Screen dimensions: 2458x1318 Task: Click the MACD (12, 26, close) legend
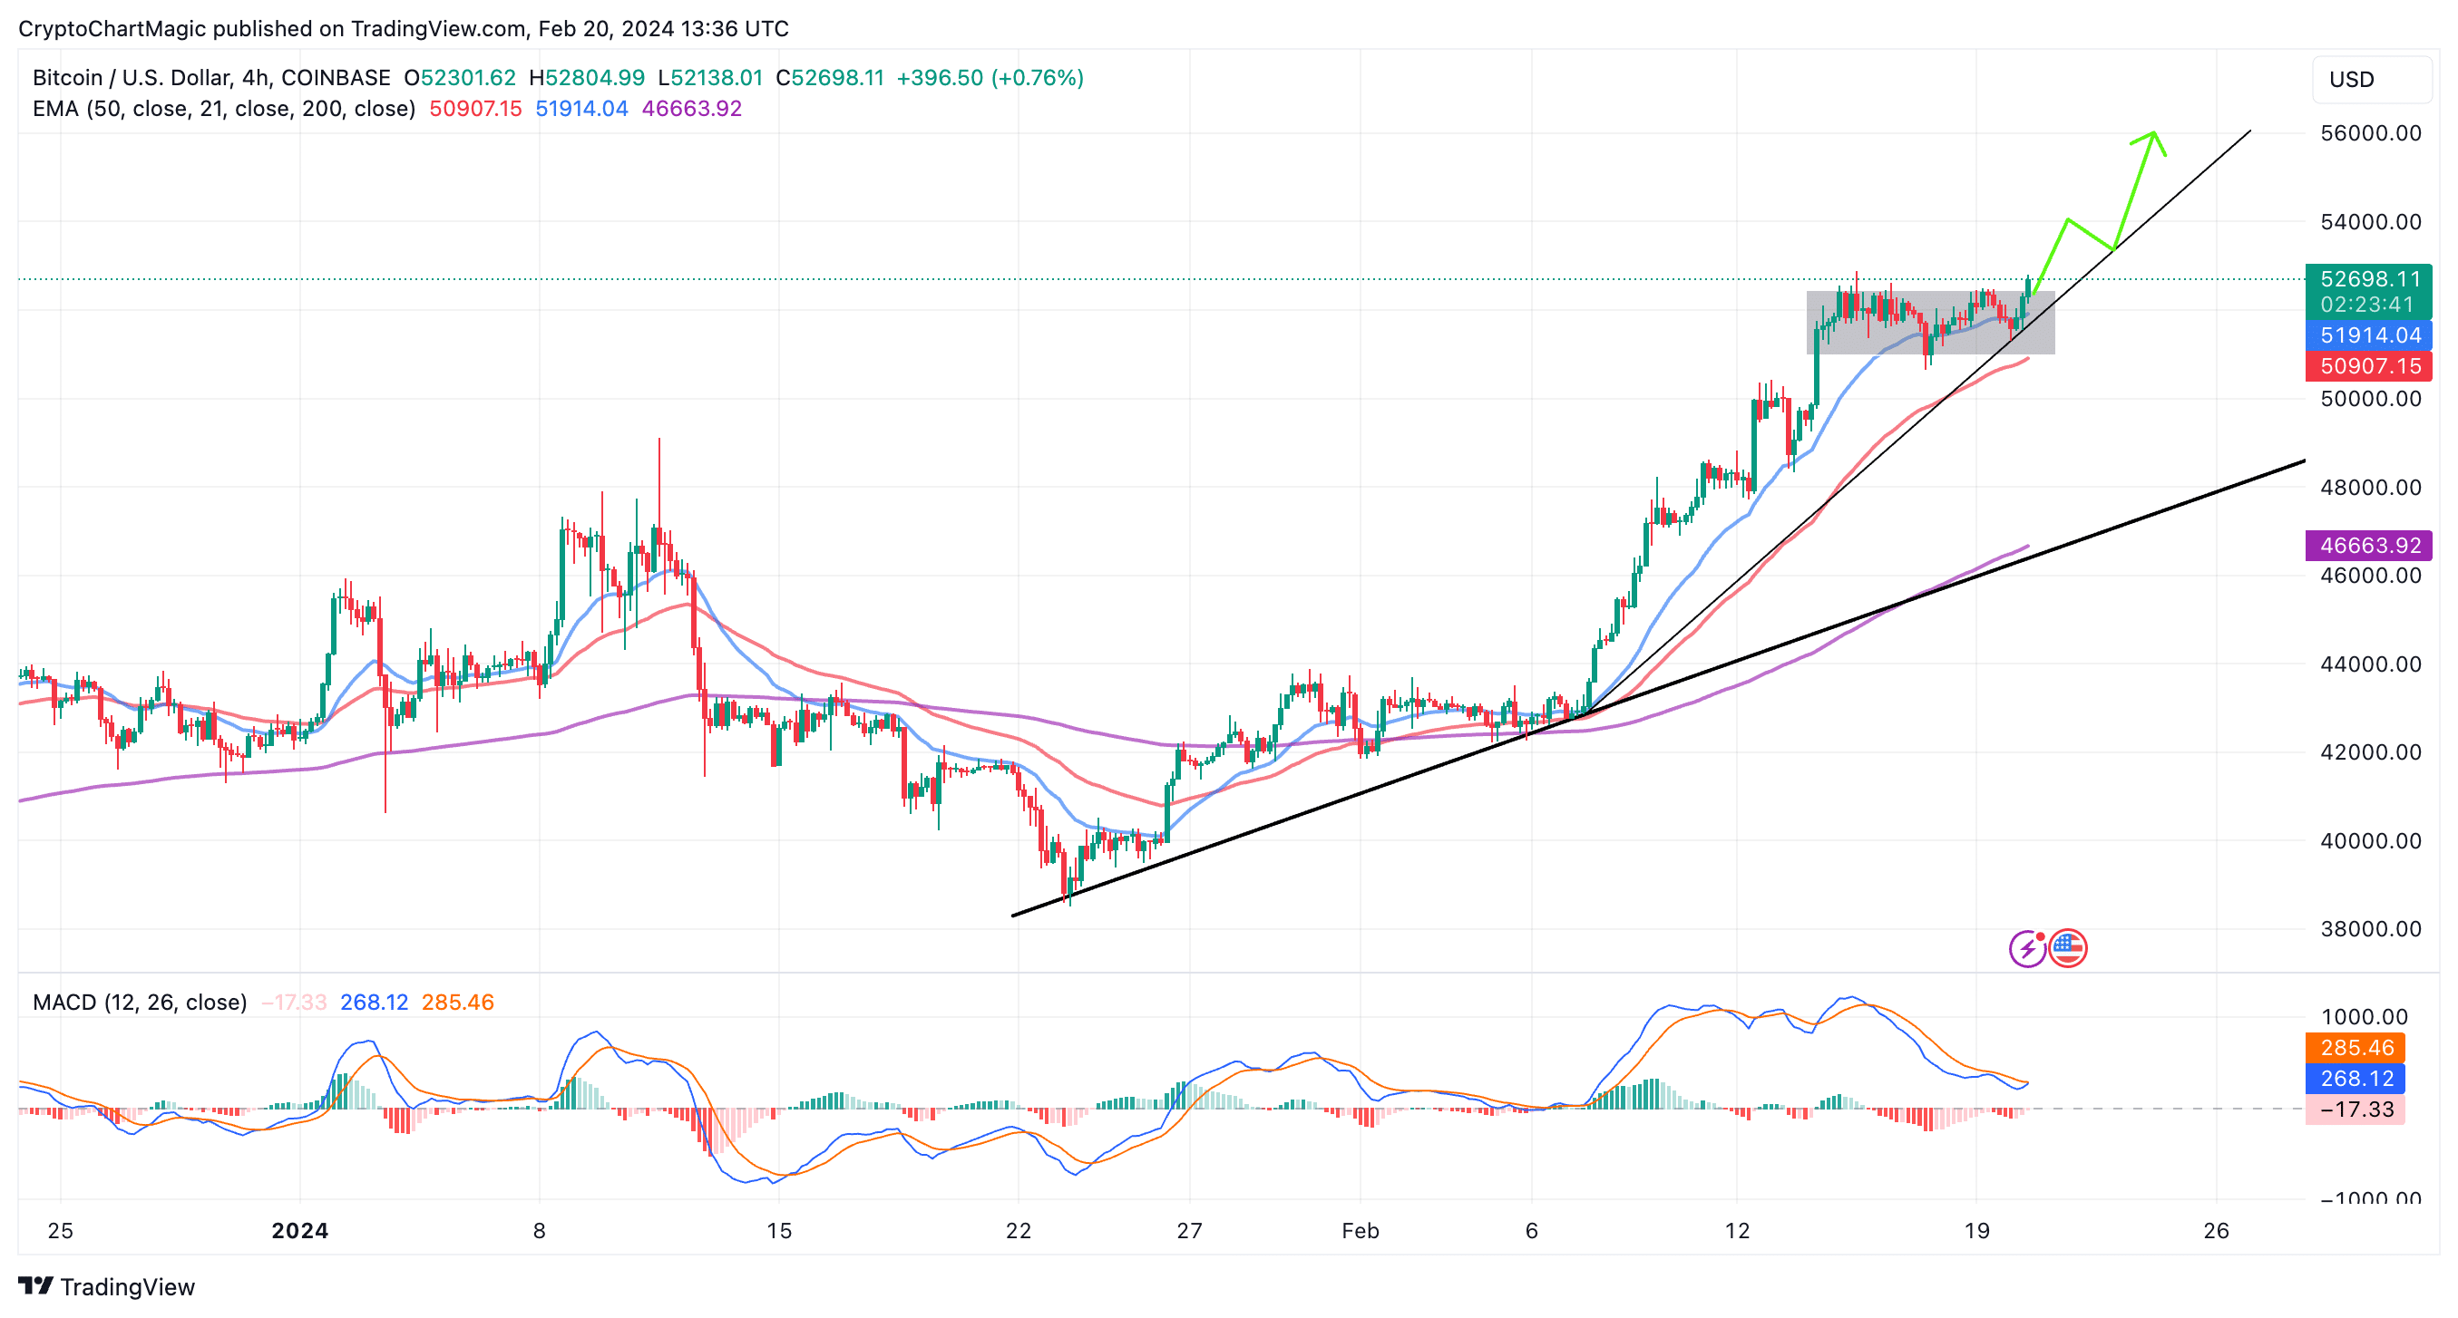(x=140, y=1003)
